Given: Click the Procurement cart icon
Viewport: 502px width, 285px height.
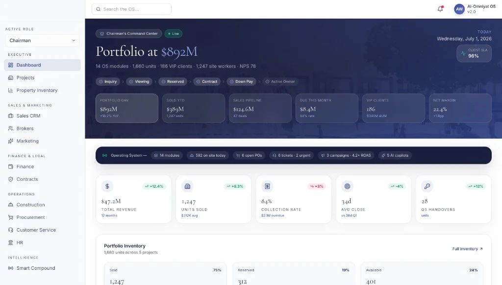Looking at the screenshot, I should click(11, 217).
